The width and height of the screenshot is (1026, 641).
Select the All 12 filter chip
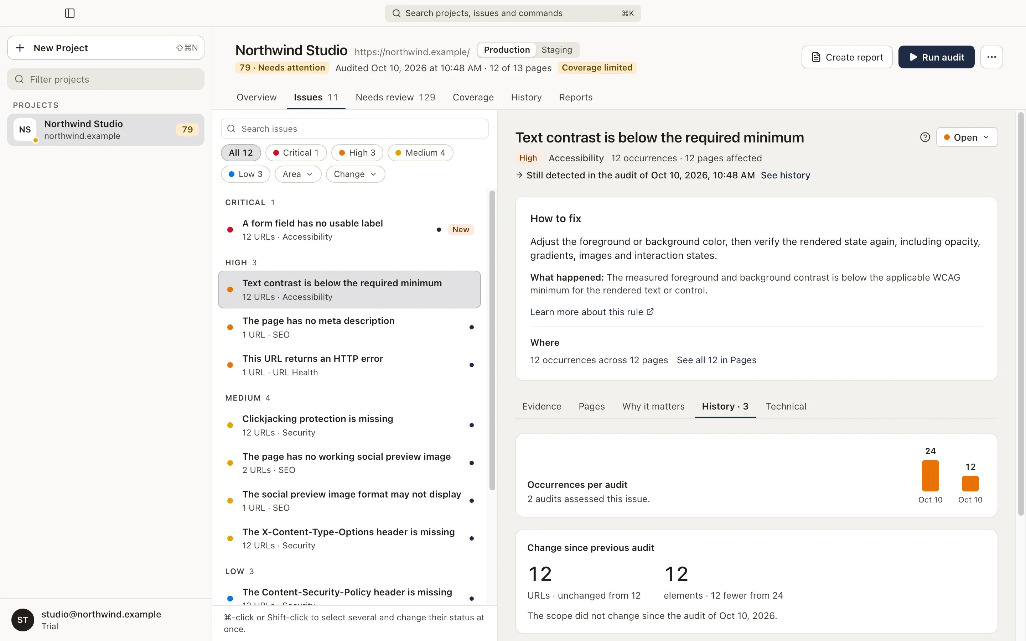coord(241,153)
